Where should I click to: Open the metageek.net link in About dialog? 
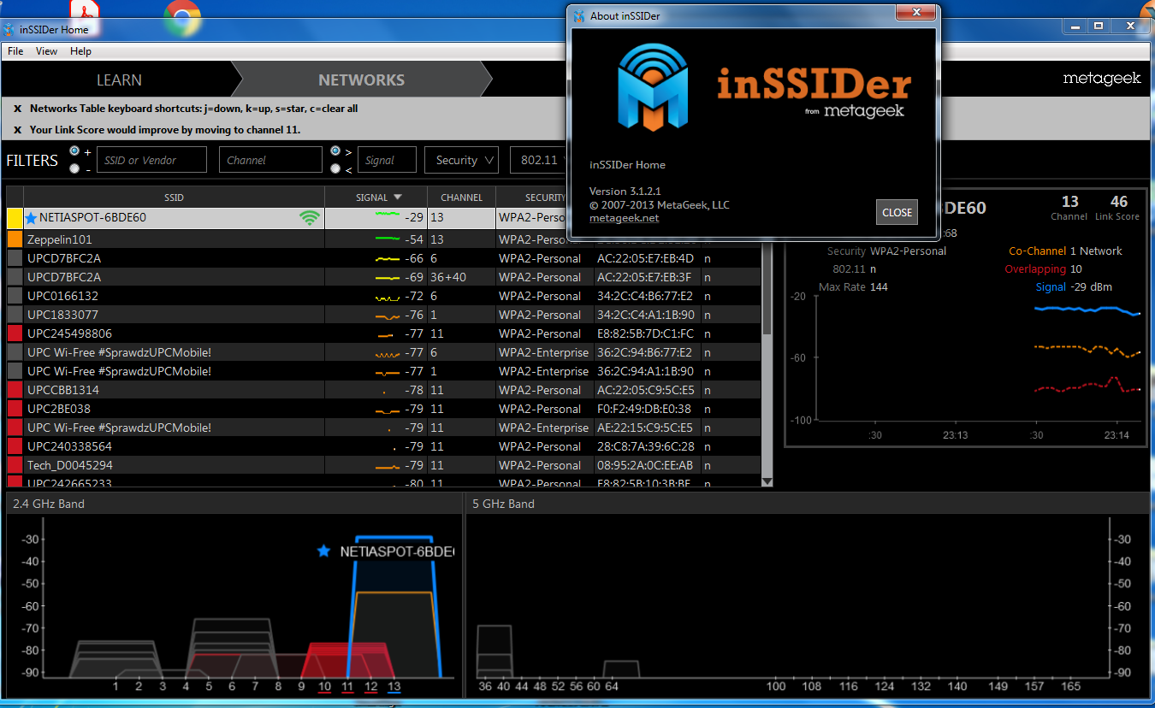pyautogui.click(x=625, y=218)
